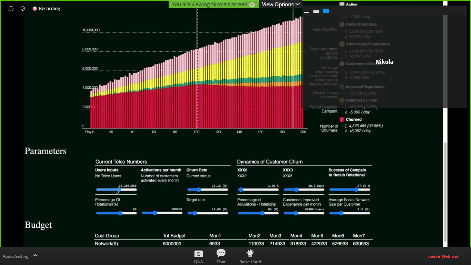This screenshot has width=471, height=265.
Task: Click the Leave Webinar button
Action: pyautogui.click(x=443, y=256)
